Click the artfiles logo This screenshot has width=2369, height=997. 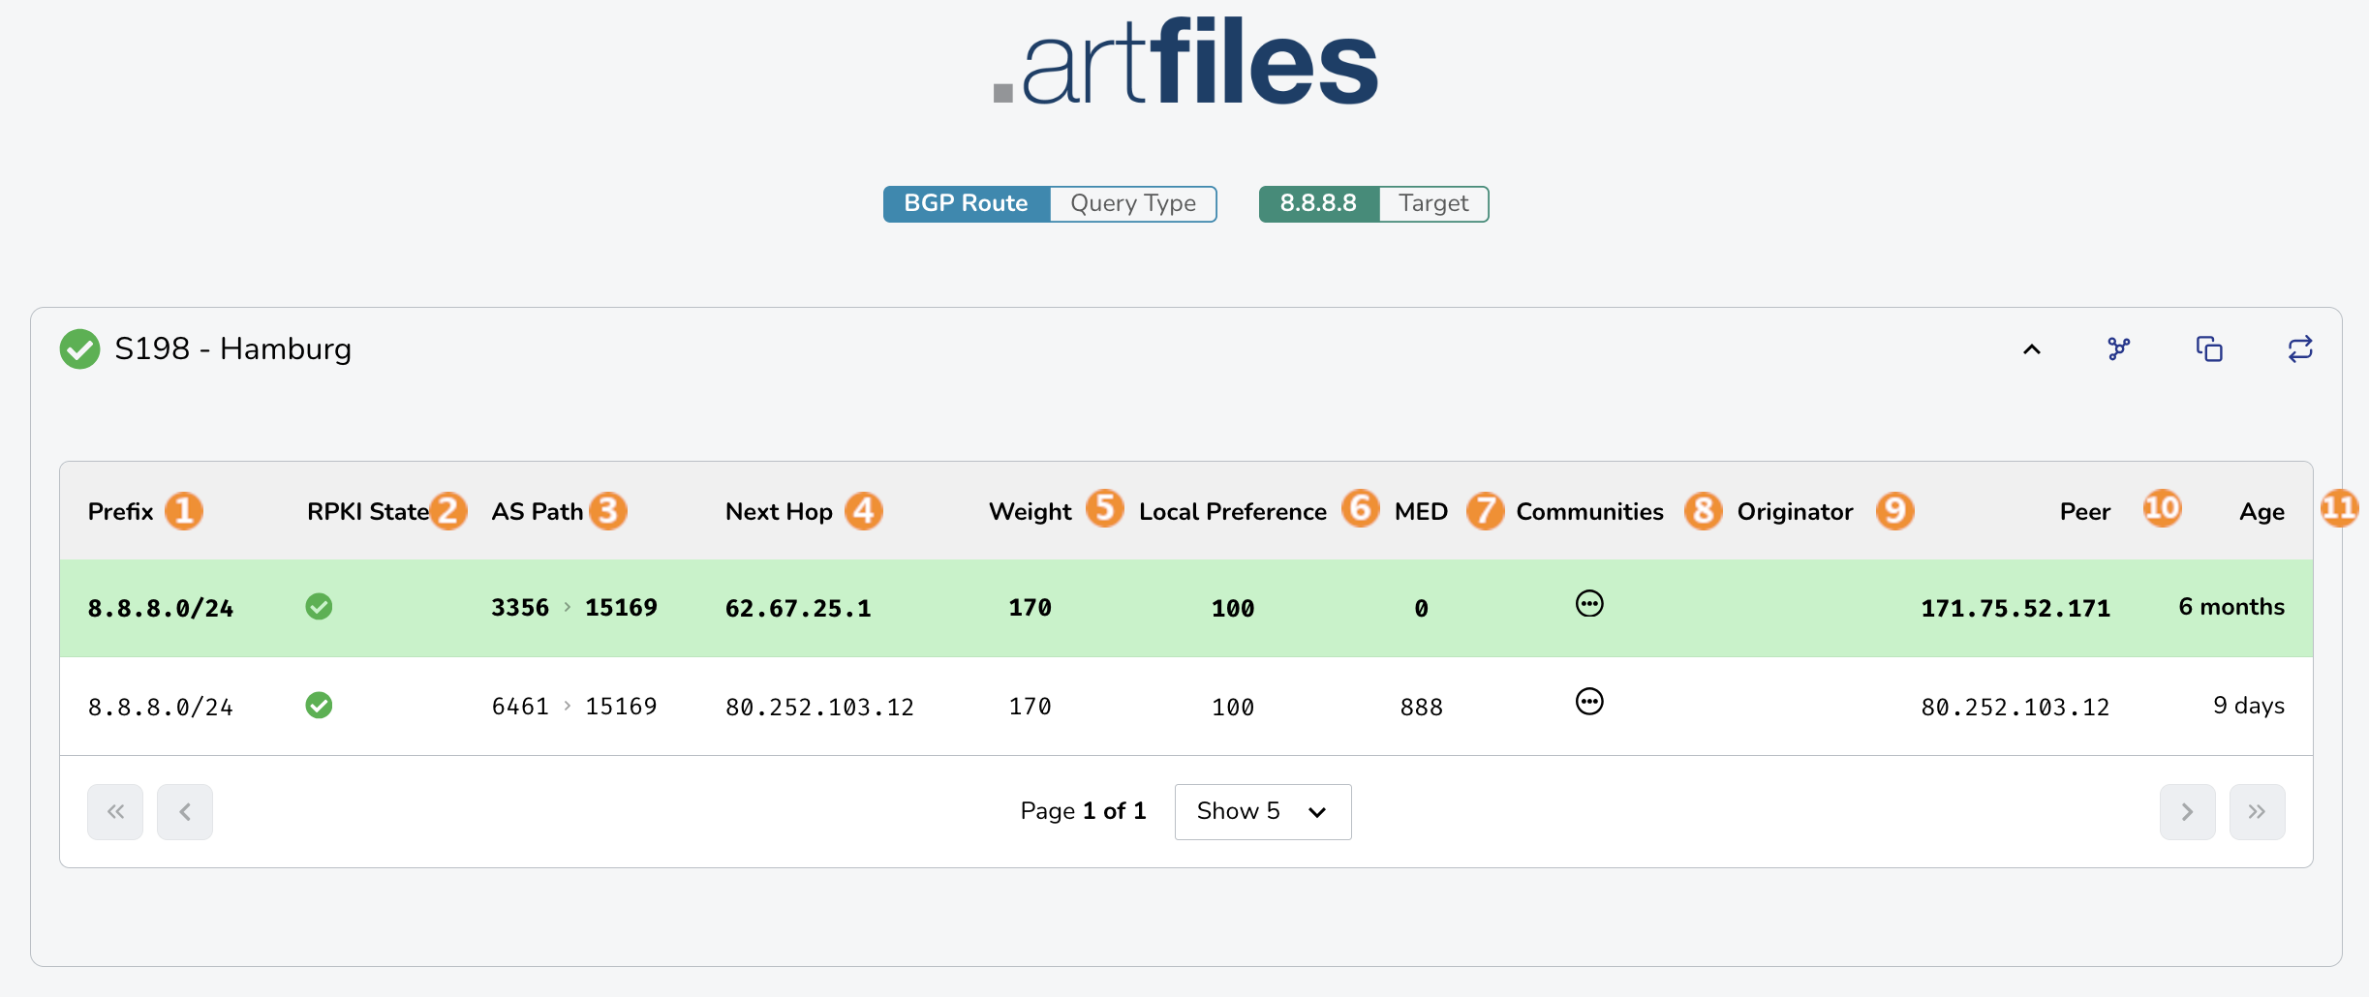pos(1185,62)
